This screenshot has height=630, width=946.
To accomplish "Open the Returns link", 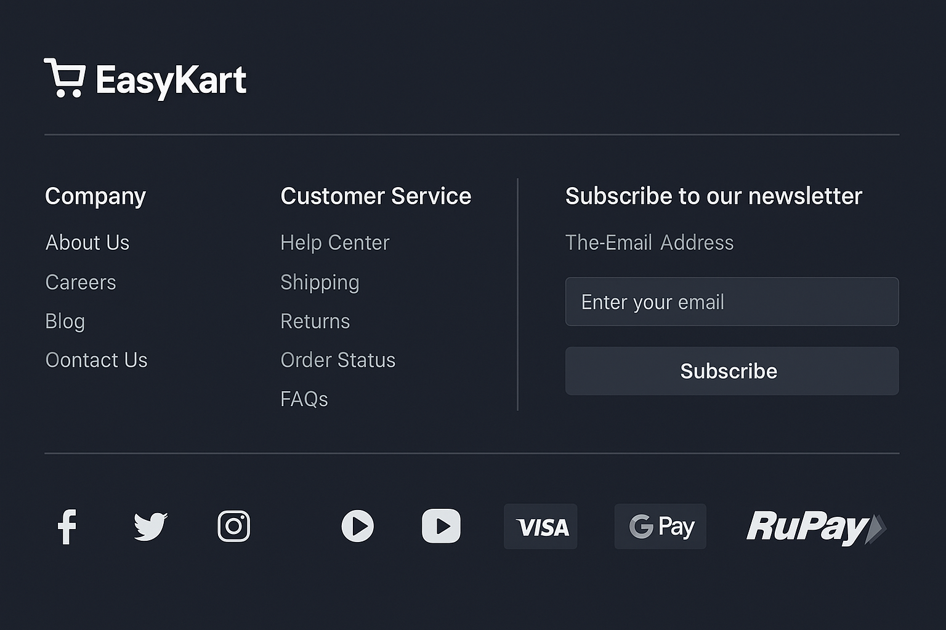I will (x=315, y=321).
